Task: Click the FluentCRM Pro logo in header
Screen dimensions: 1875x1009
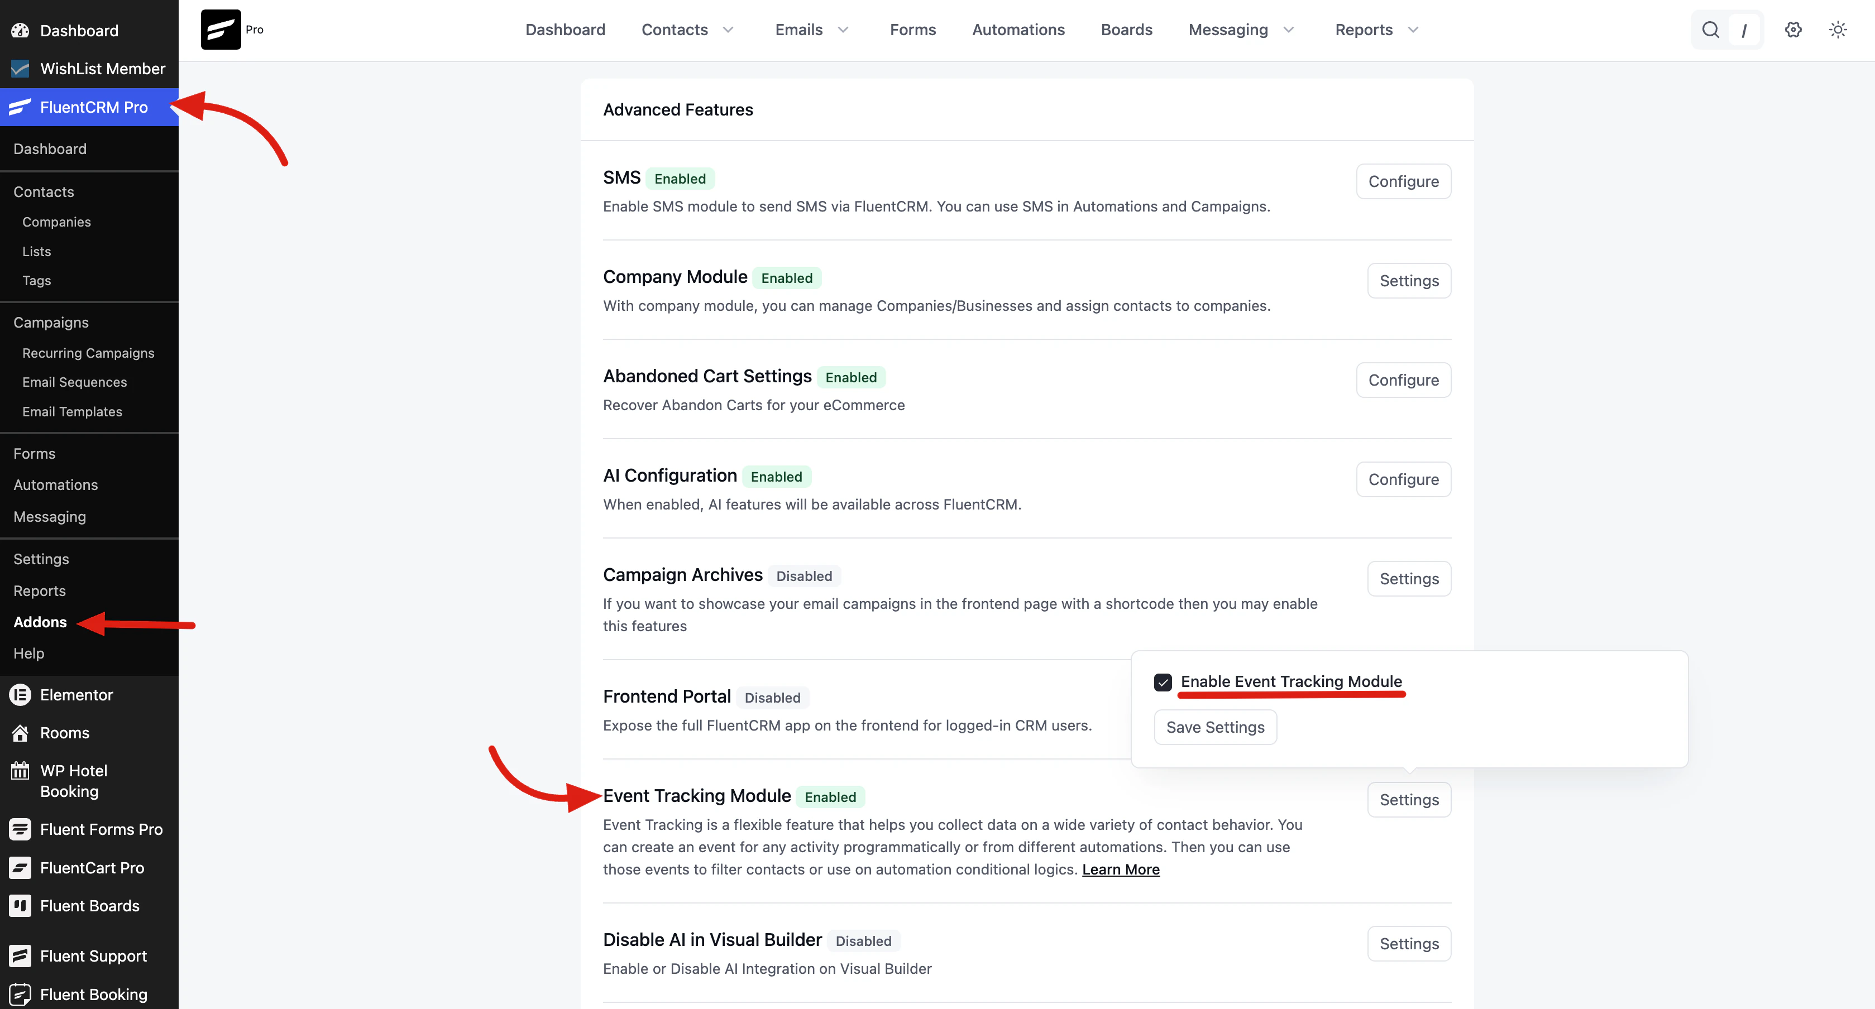Action: click(221, 30)
